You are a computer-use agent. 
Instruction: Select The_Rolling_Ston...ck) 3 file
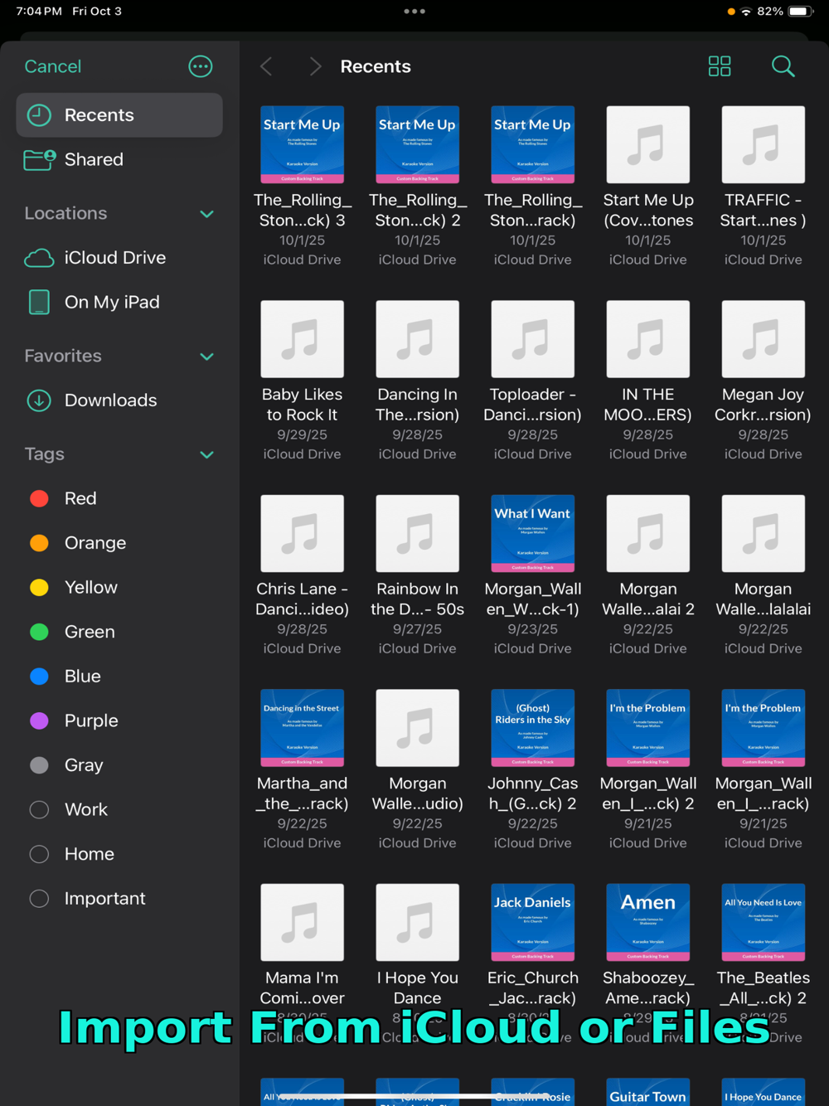click(302, 187)
